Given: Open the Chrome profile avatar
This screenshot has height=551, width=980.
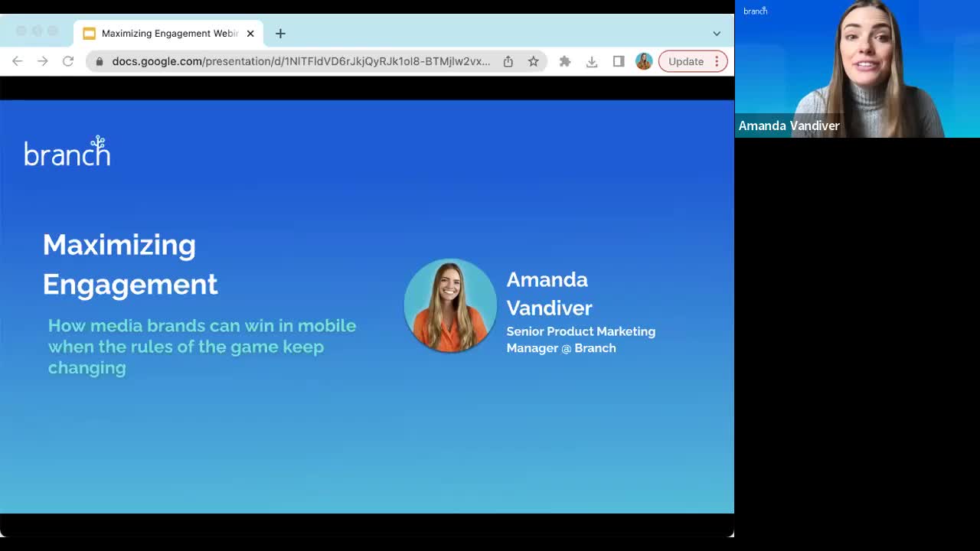Looking at the screenshot, I should (644, 61).
